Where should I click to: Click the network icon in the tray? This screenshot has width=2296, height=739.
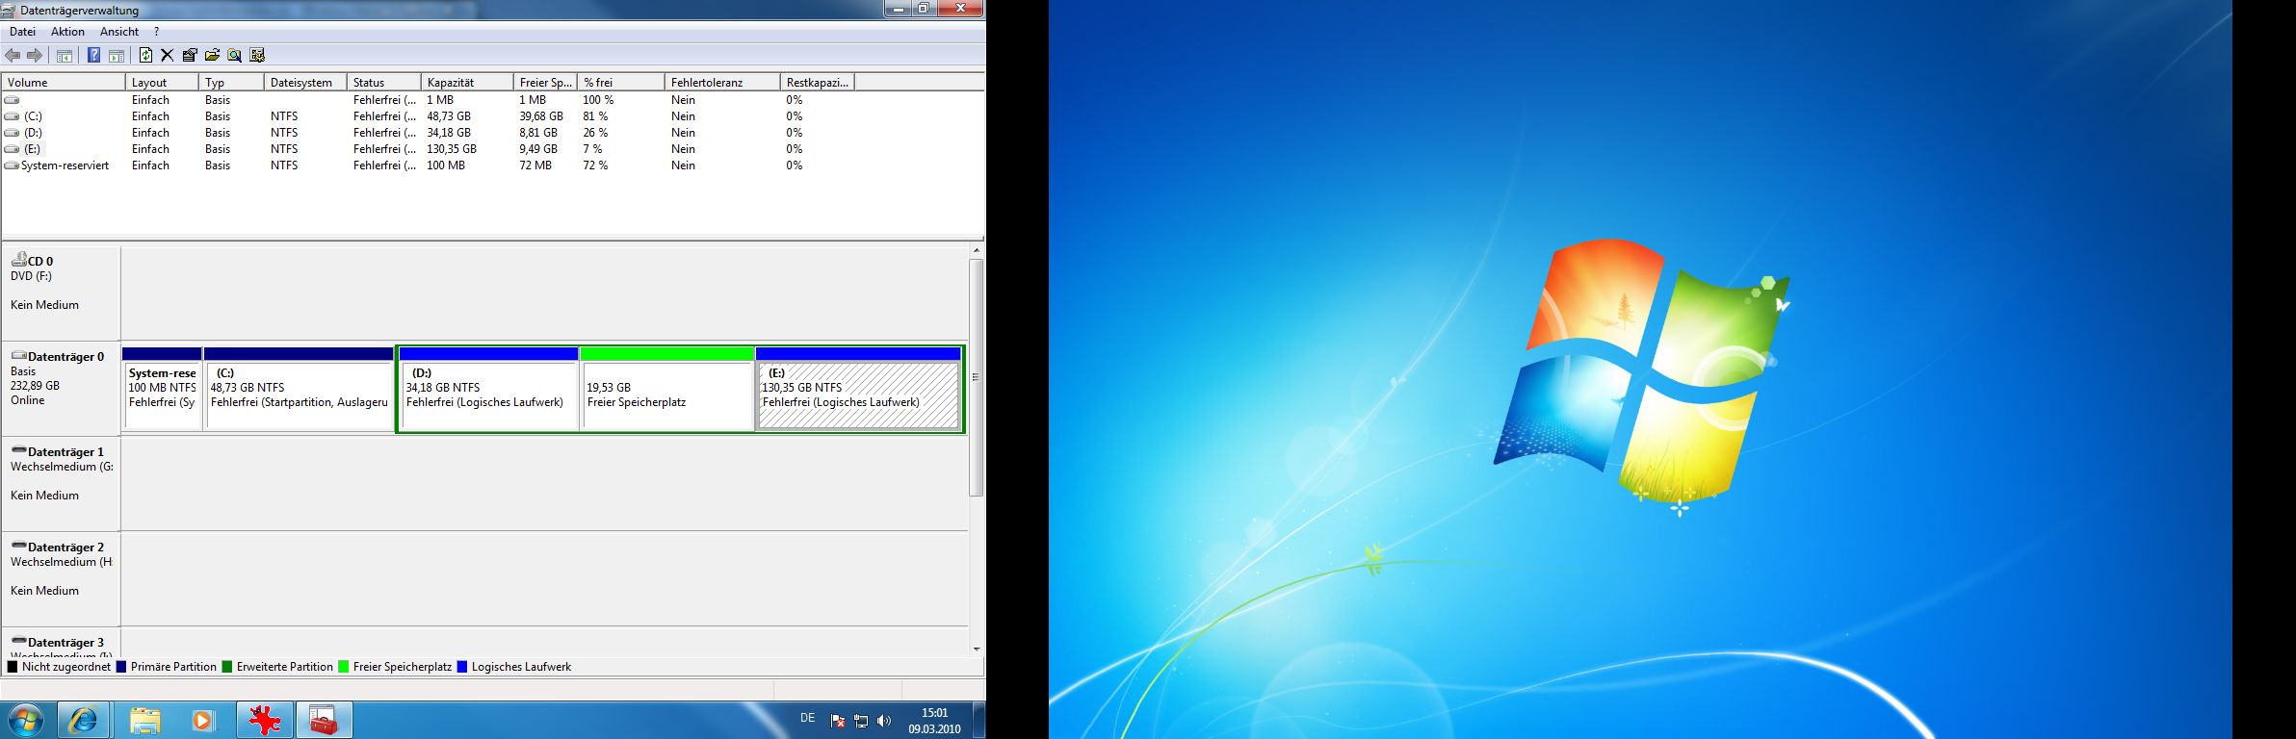pyautogui.click(x=861, y=721)
